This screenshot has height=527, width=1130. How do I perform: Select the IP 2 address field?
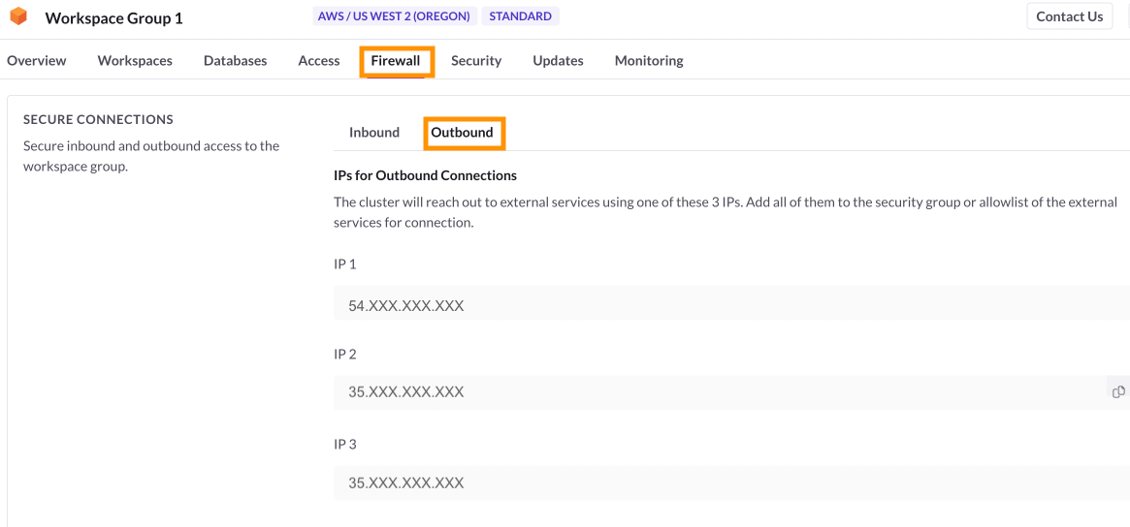point(718,392)
